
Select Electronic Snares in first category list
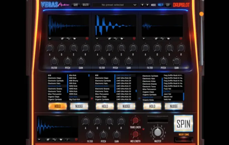pos(55,89)
